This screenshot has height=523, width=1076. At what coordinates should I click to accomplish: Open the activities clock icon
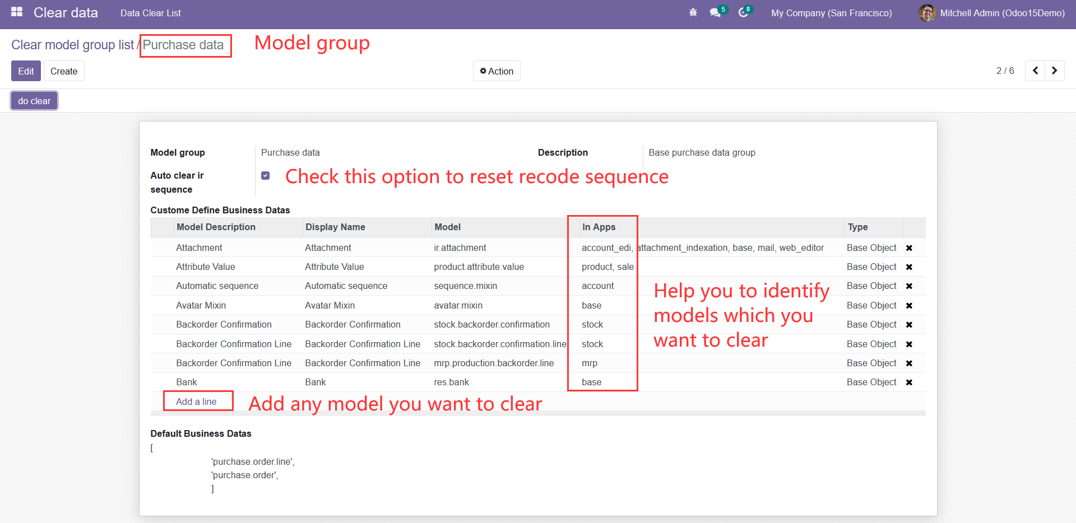pos(743,12)
